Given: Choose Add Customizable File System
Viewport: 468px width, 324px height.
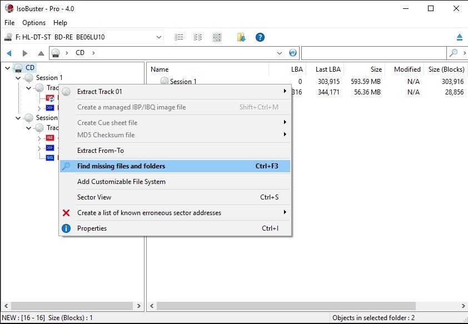Looking at the screenshot, I should pos(175,182).
